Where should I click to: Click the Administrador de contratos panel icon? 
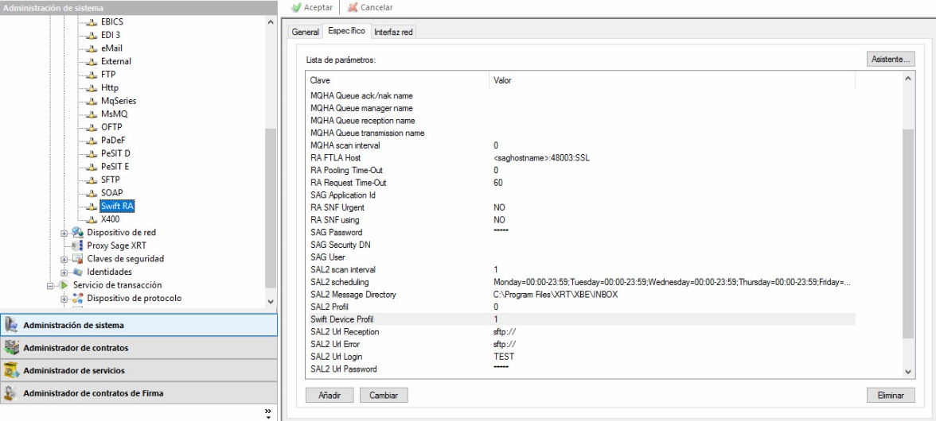(x=12, y=348)
